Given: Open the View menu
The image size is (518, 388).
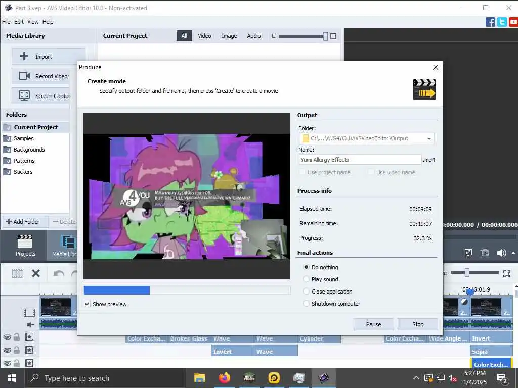Looking at the screenshot, I should coord(33,22).
